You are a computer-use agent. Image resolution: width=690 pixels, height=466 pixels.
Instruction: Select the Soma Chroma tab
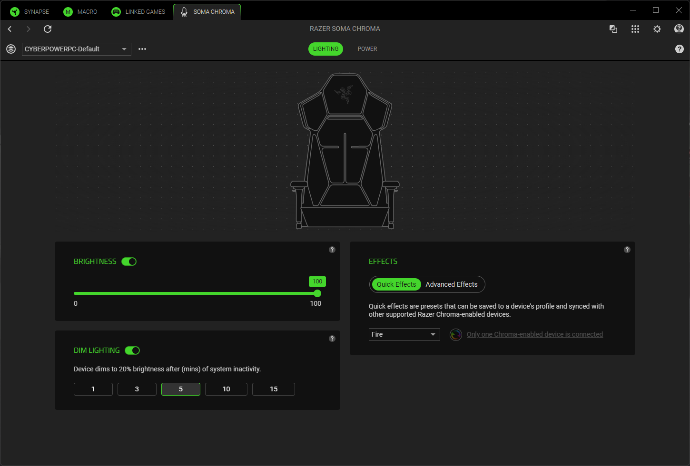coord(207,12)
